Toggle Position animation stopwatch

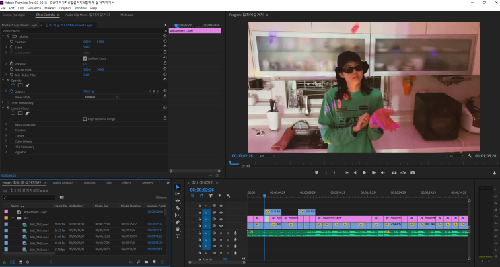pos(12,42)
